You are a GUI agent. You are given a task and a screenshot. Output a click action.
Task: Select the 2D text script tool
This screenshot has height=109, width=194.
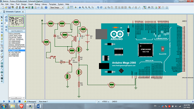tap(2, 75)
